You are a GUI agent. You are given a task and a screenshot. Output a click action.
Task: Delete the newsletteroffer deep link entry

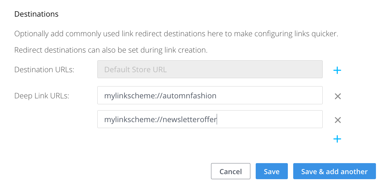point(338,120)
